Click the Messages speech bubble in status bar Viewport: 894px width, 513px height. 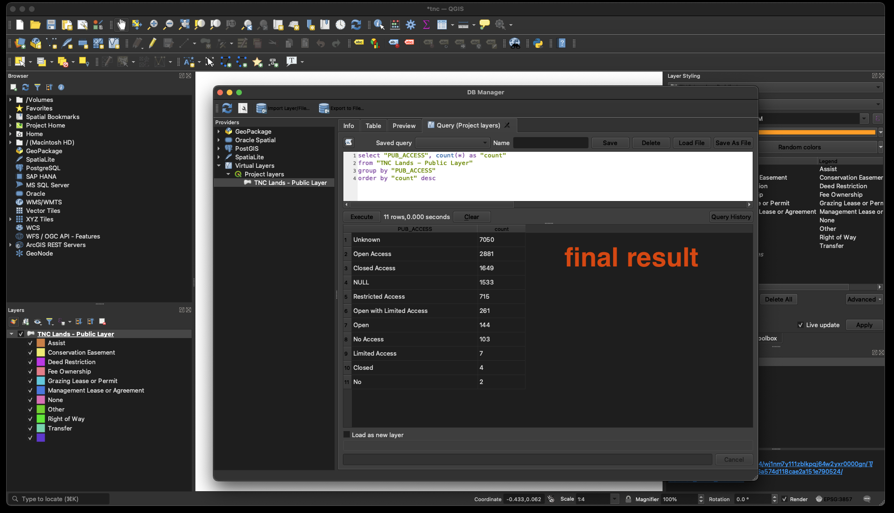[867, 499]
